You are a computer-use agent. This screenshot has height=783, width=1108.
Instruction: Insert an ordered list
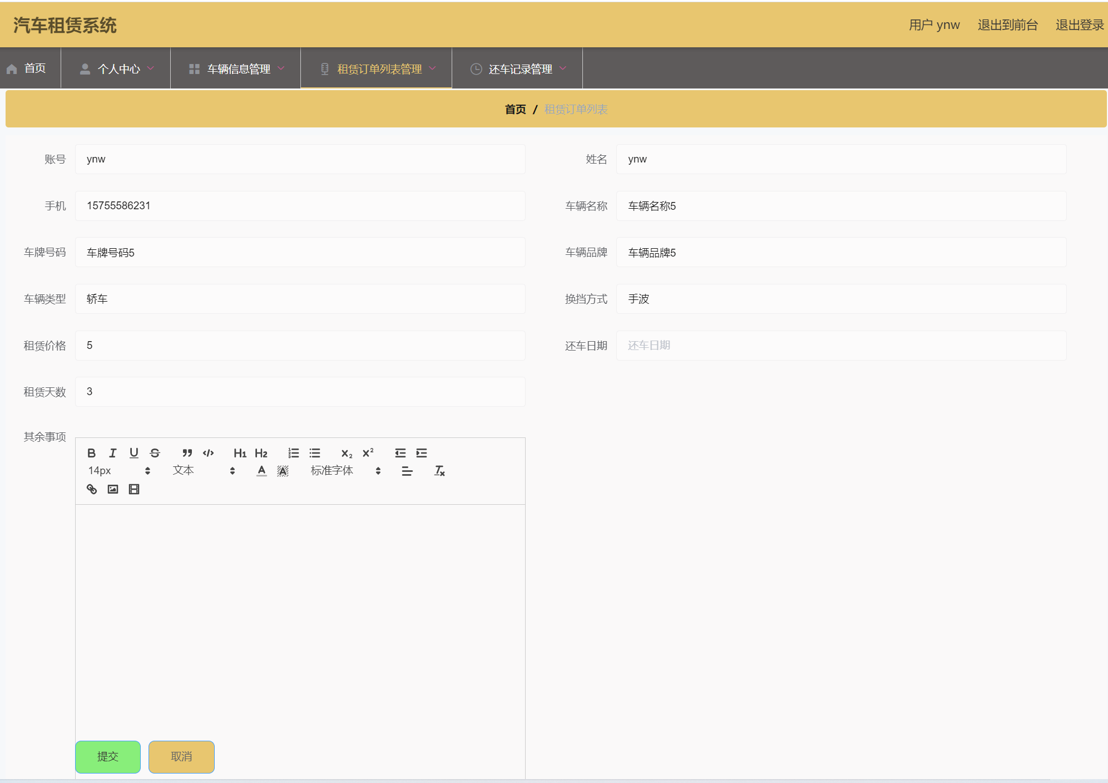tap(294, 453)
